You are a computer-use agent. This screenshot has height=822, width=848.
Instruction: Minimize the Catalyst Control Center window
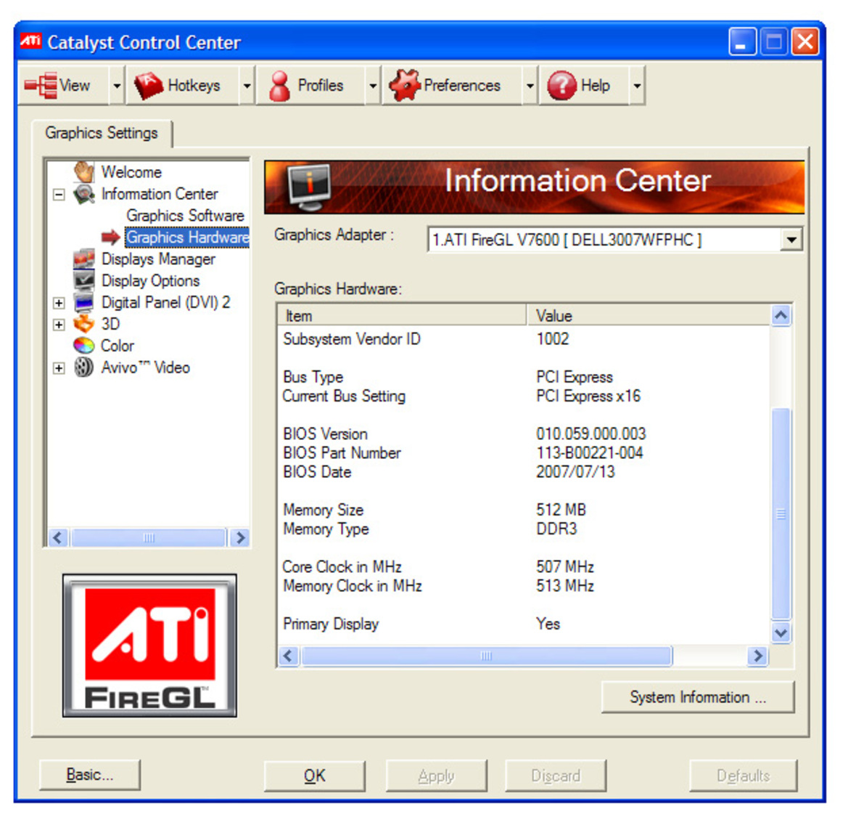[742, 41]
